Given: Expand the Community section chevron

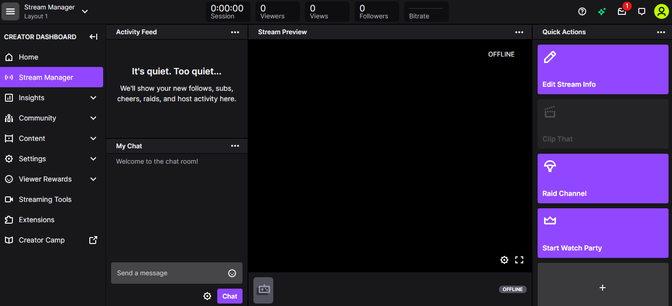Looking at the screenshot, I should pyautogui.click(x=93, y=118).
